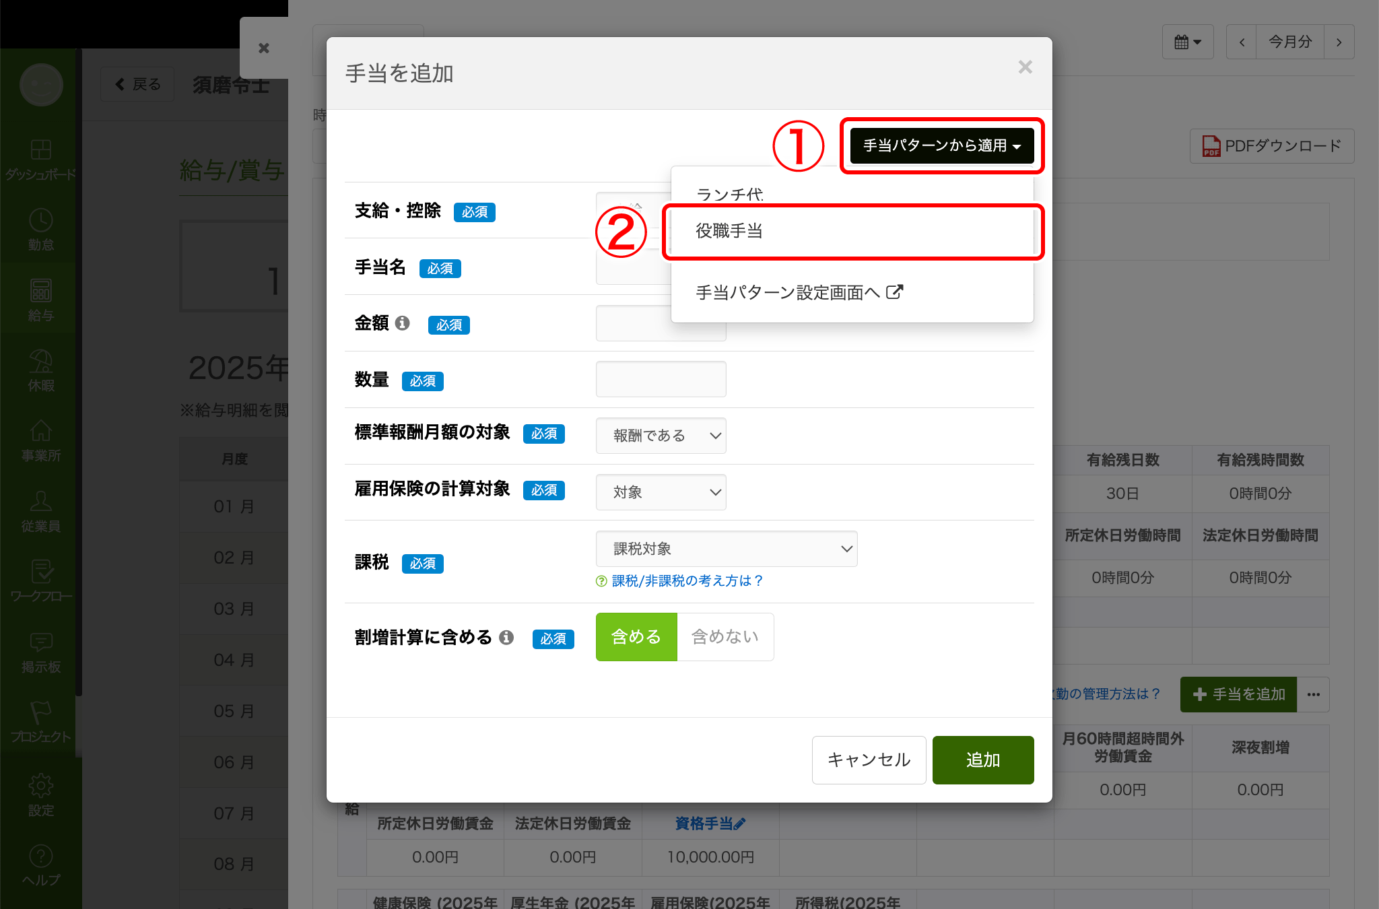Close the side panel with X icon
Viewport: 1379px width, 909px height.
coord(264,48)
